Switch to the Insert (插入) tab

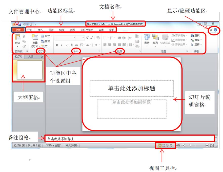click(40, 30)
